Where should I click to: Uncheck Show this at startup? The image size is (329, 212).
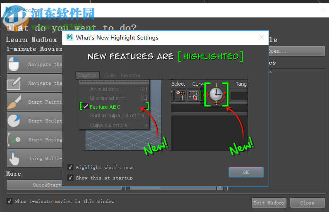70,178
